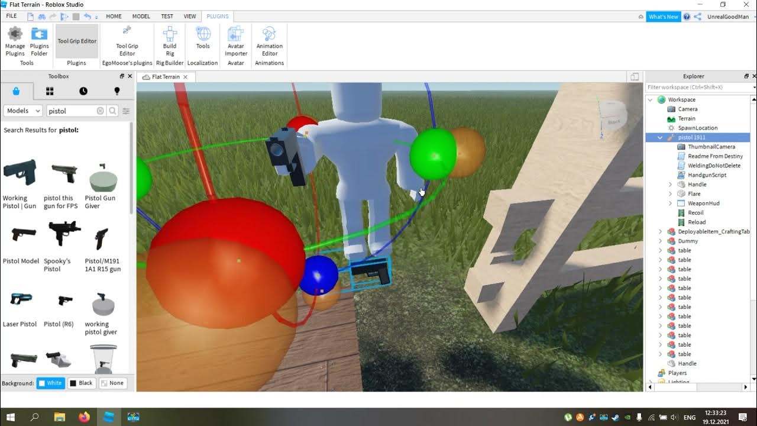Click the What's New button
The width and height of the screenshot is (757, 426).
point(663,17)
